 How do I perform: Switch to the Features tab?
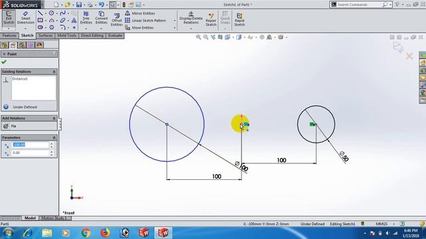[x=9, y=35]
